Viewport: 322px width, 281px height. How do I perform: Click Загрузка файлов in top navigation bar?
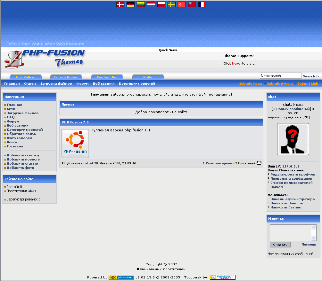[56, 84]
